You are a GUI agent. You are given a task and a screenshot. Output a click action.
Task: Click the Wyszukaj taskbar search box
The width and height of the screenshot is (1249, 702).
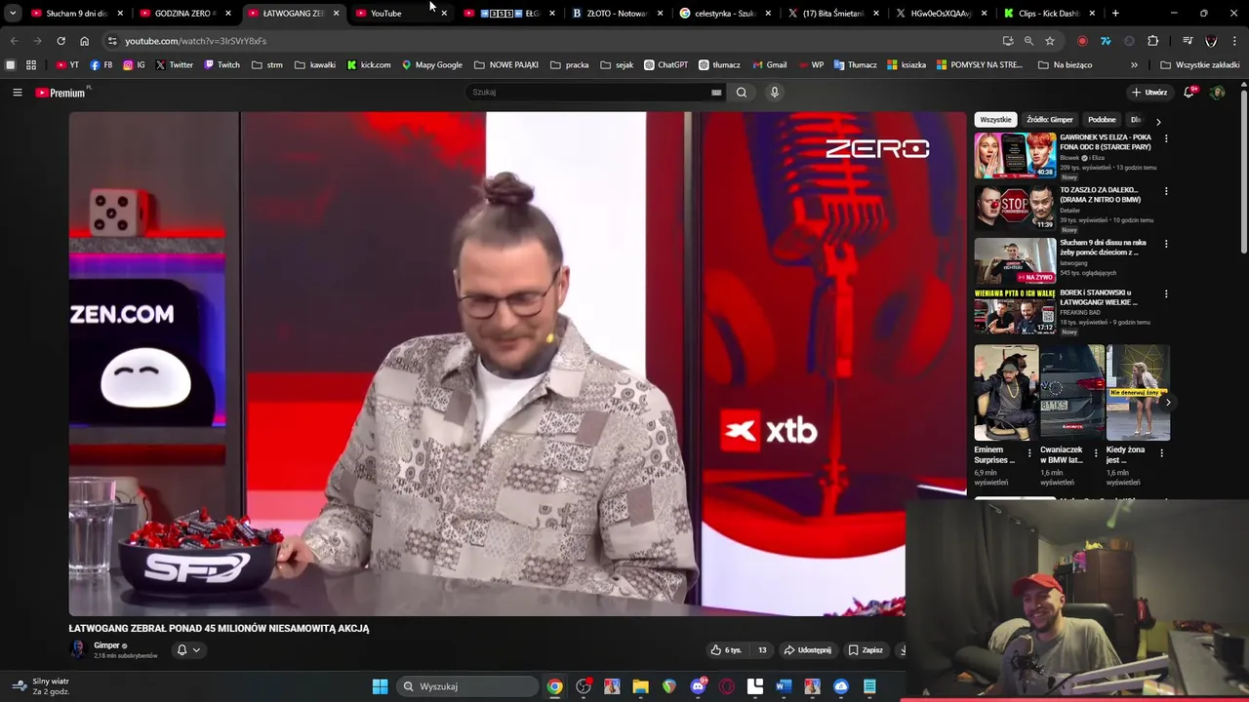pos(468,686)
